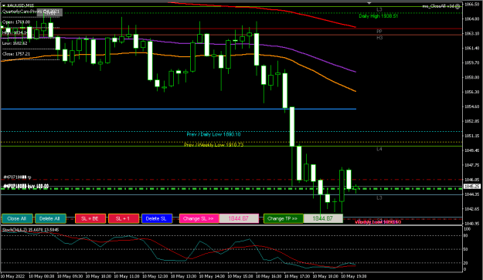Click the gray Pivot label box
483x280 pixels.
tap(49, 12)
